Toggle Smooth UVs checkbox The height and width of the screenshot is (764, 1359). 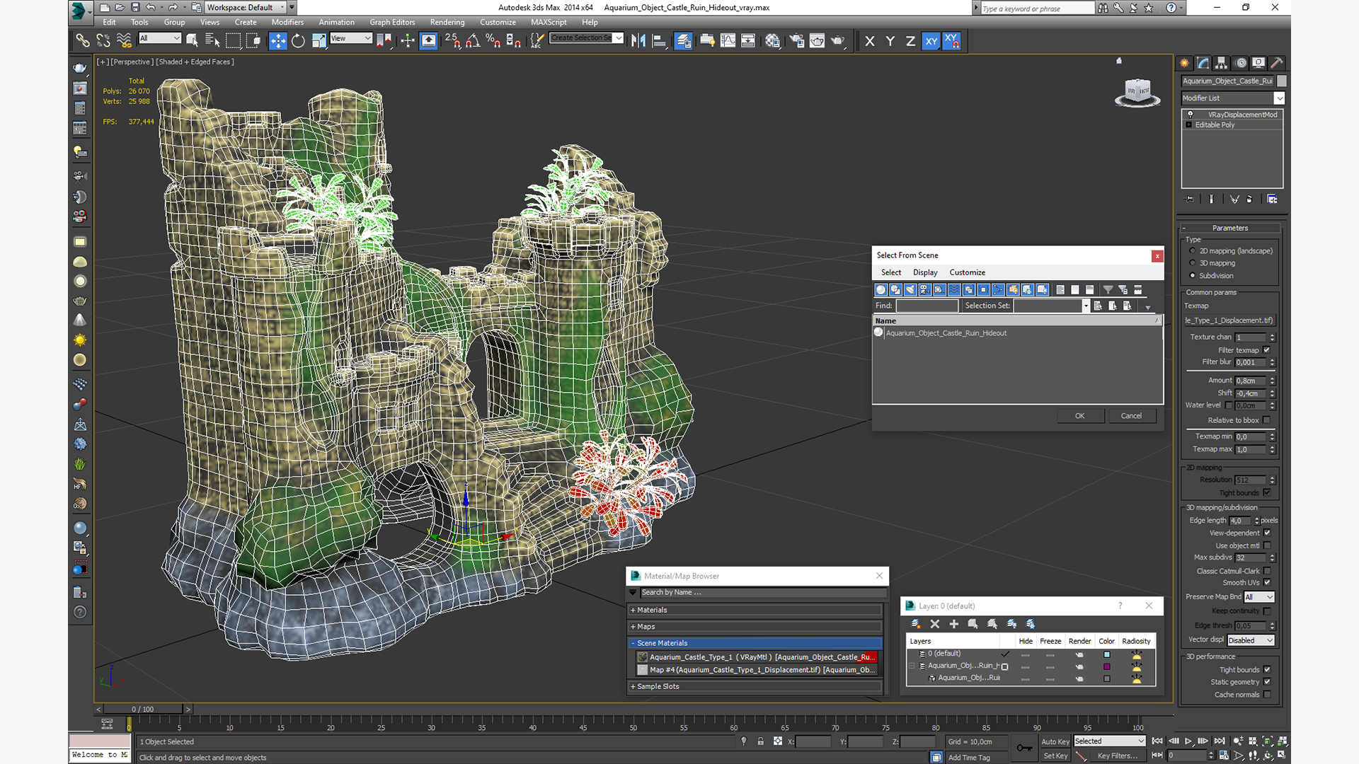1267,583
